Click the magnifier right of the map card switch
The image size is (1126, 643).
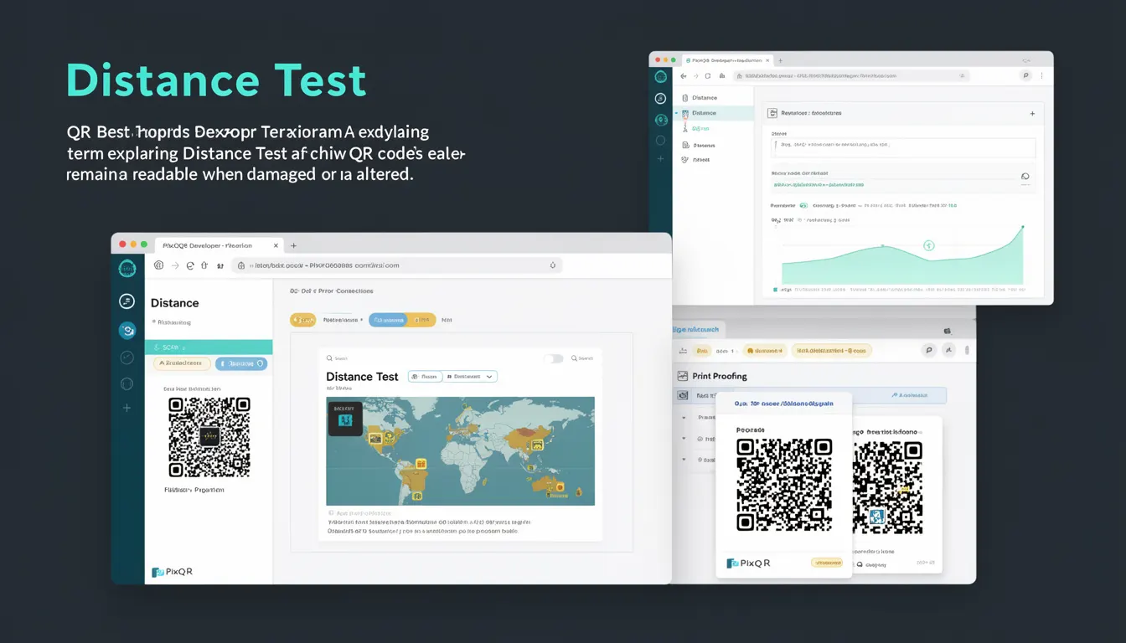(x=575, y=358)
